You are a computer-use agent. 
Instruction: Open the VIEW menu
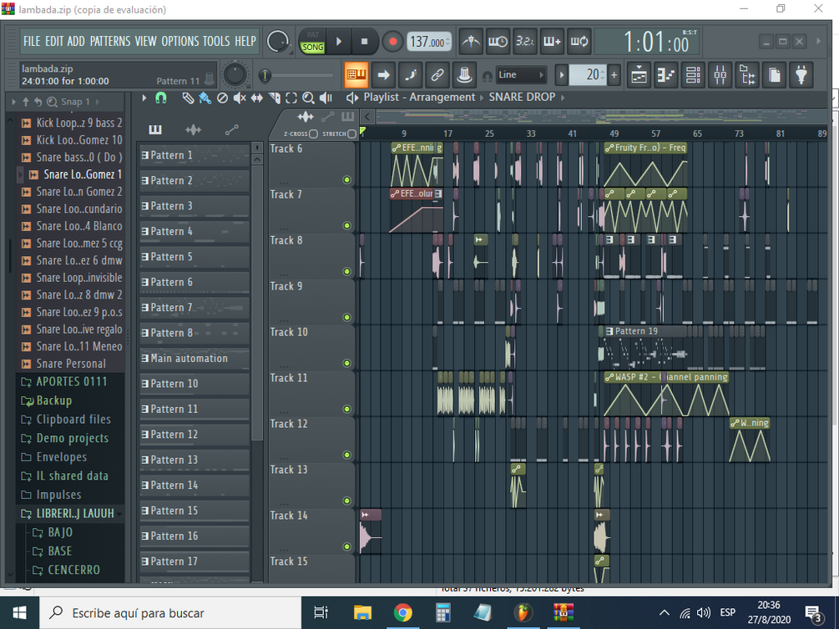145,41
